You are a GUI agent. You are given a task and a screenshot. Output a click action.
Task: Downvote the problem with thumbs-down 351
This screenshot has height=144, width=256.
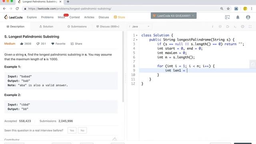[x=41, y=44]
